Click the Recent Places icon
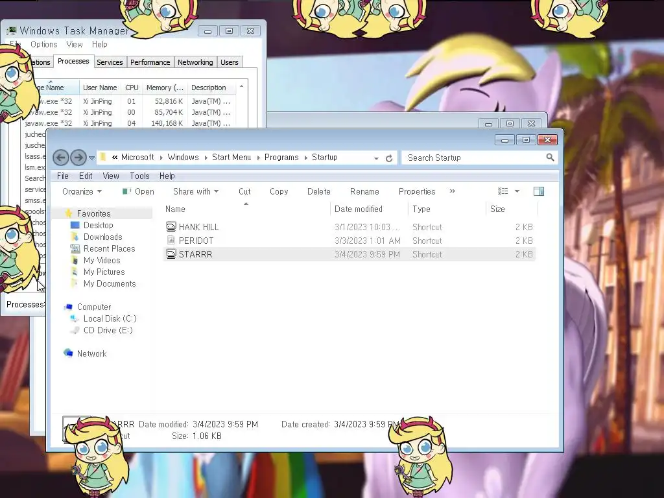This screenshot has height=498, width=664. (75, 248)
